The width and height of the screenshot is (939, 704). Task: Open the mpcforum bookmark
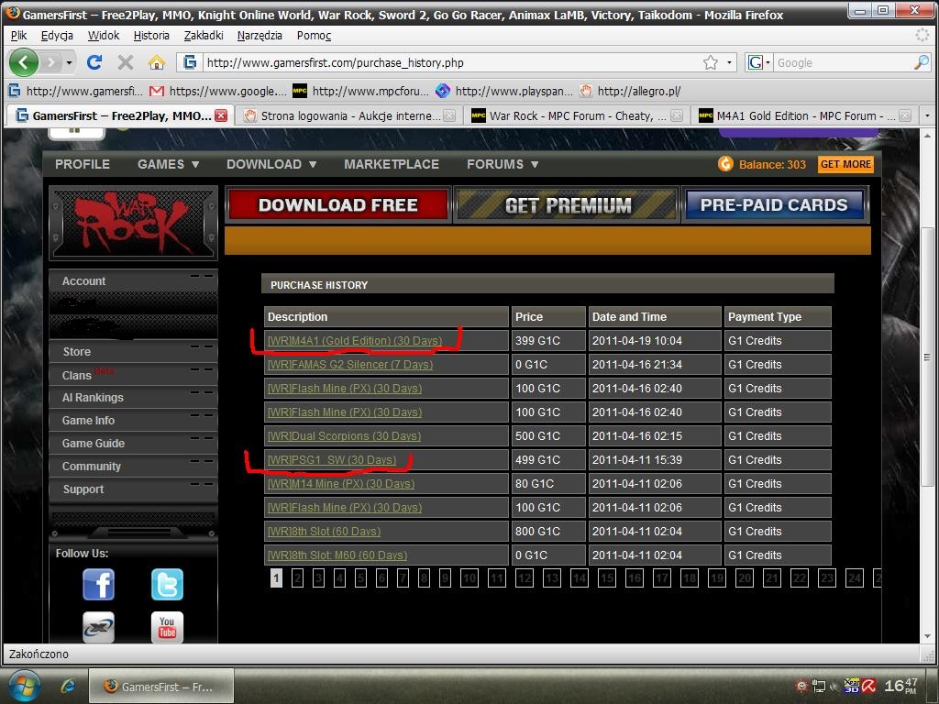pos(360,91)
